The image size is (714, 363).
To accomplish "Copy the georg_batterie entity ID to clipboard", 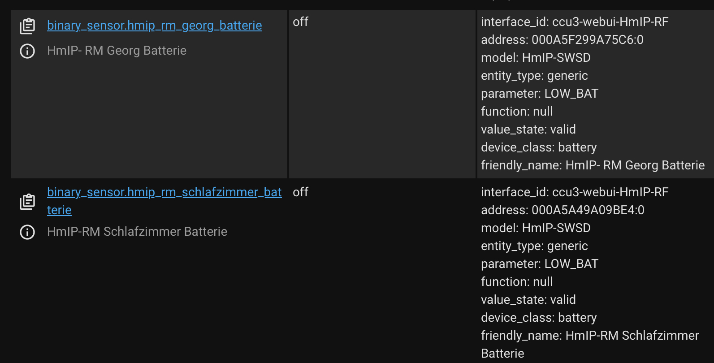I will 27,26.
